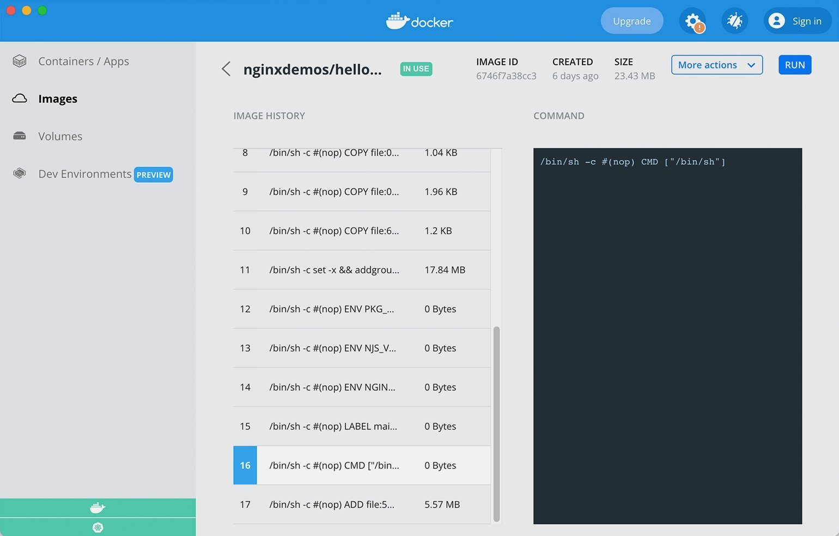Click the Kubernetes status icon
839x536 pixels.
pos(98,527)
